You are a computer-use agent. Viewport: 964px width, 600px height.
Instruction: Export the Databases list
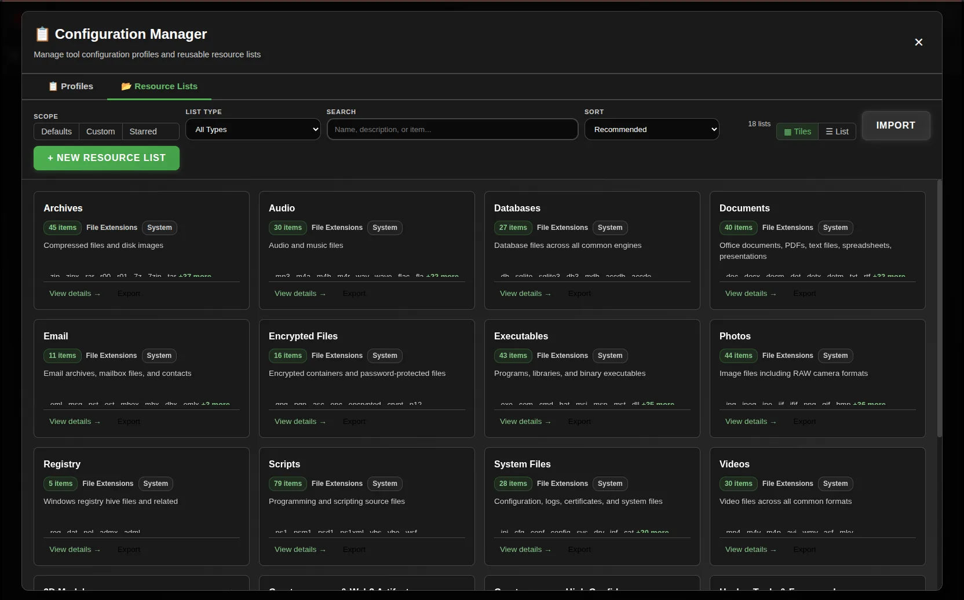(579, 294)
